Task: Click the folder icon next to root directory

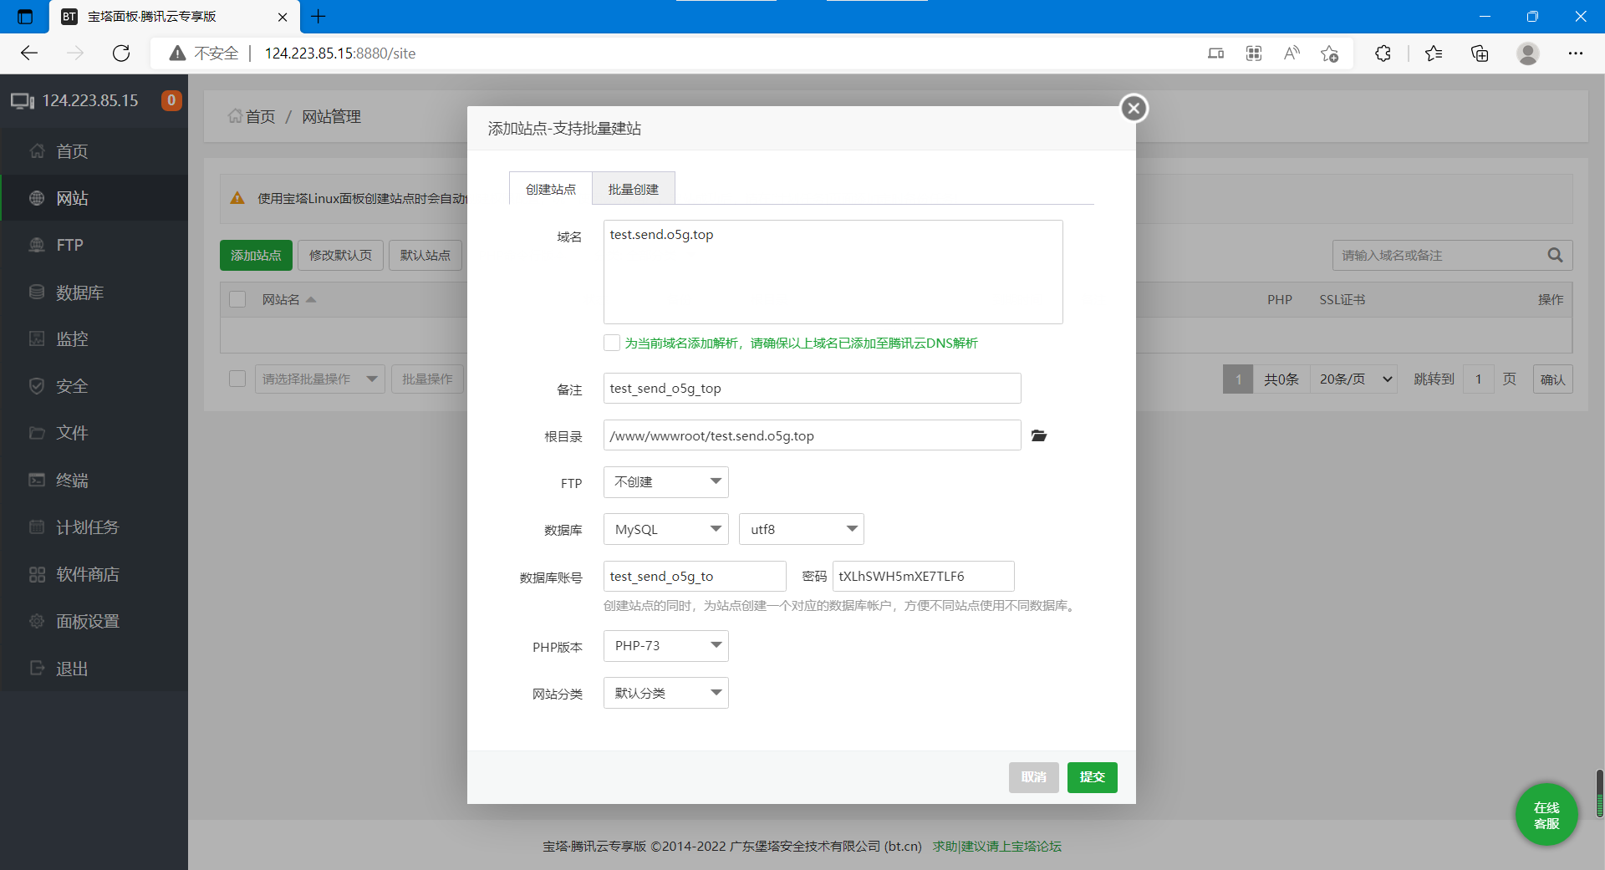Action: pos(1039,435)
